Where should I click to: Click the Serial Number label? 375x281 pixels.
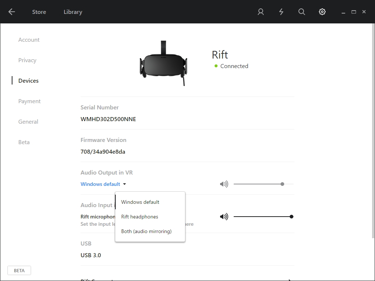[100, 108]
